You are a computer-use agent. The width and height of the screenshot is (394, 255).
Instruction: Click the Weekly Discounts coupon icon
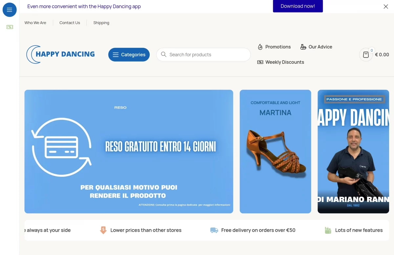260,62
